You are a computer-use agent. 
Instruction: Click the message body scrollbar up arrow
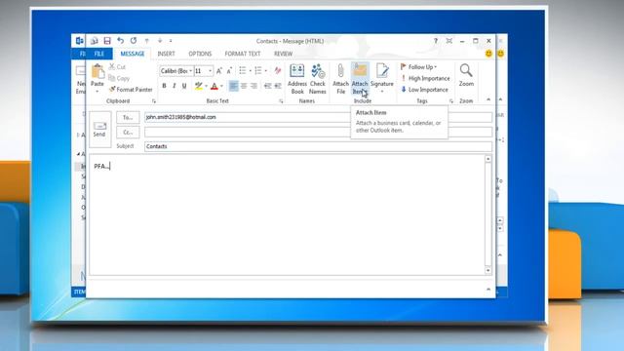(x=488, y=159)
